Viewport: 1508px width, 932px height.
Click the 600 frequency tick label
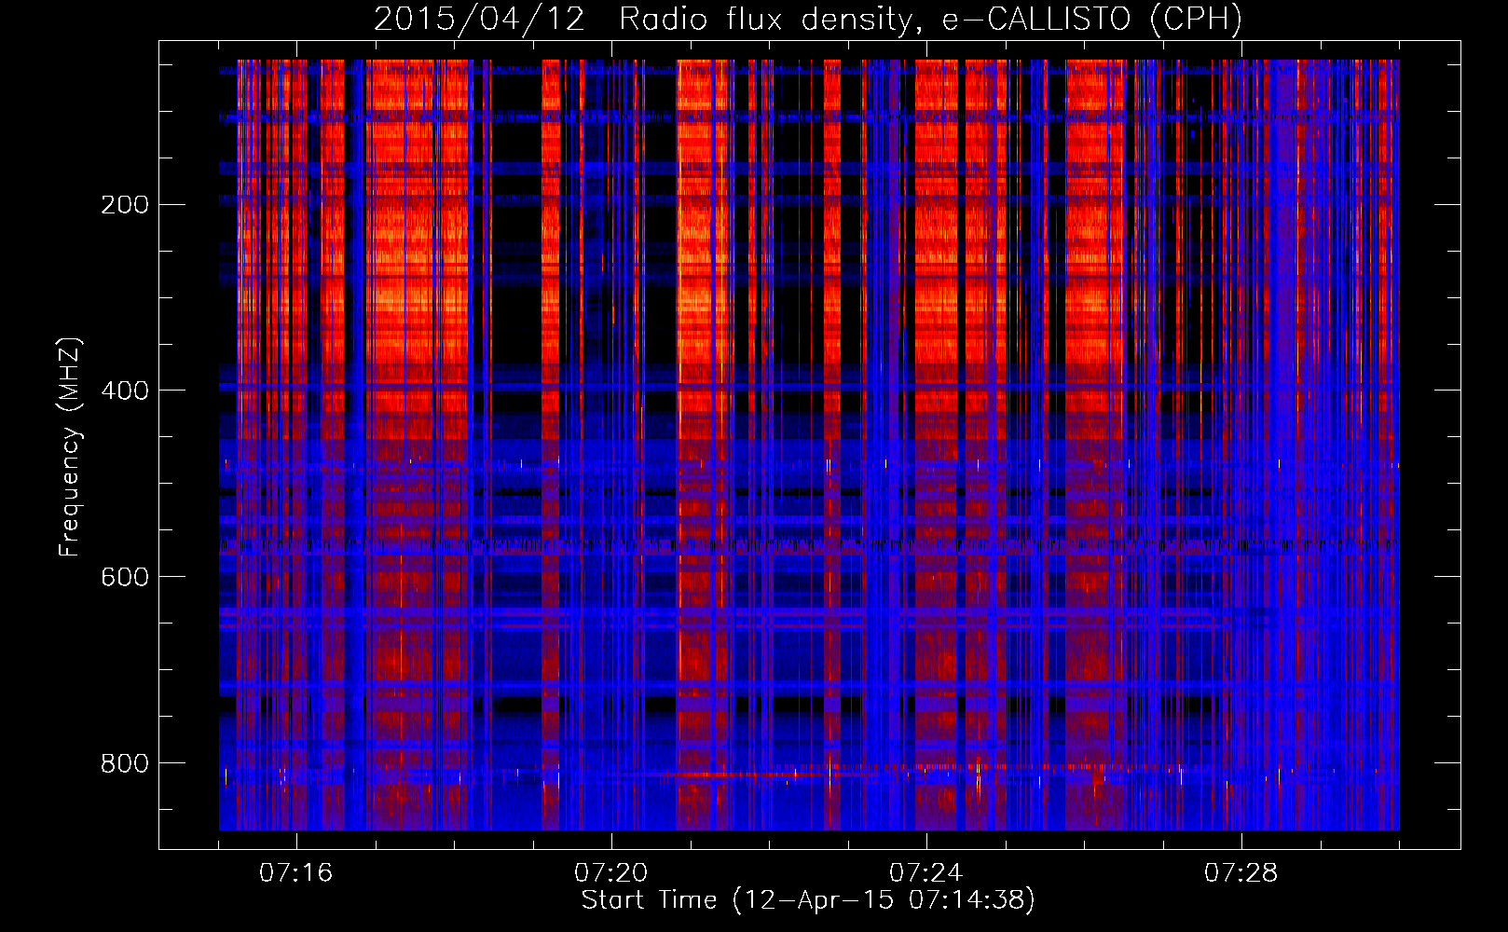[x=125, y=577]
